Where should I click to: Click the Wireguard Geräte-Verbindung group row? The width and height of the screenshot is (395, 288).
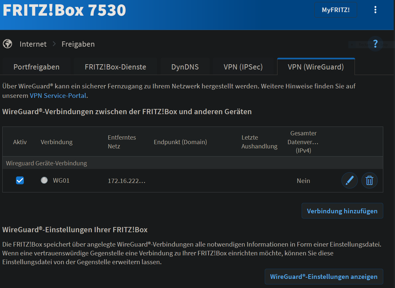(x=193, y=163)
